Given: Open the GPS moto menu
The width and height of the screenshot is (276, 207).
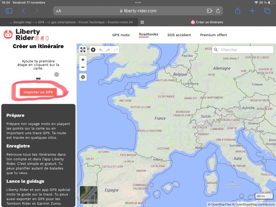Looking at the screenshot, I should point(121,35).
